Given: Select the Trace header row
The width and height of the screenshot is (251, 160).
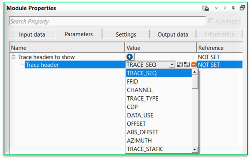Looking at the screenshot, I should (75, 64).
